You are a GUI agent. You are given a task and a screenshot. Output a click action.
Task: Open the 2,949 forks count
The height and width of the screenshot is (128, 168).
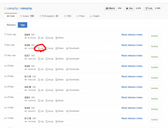pyautogui.click(x=158, y=8)
